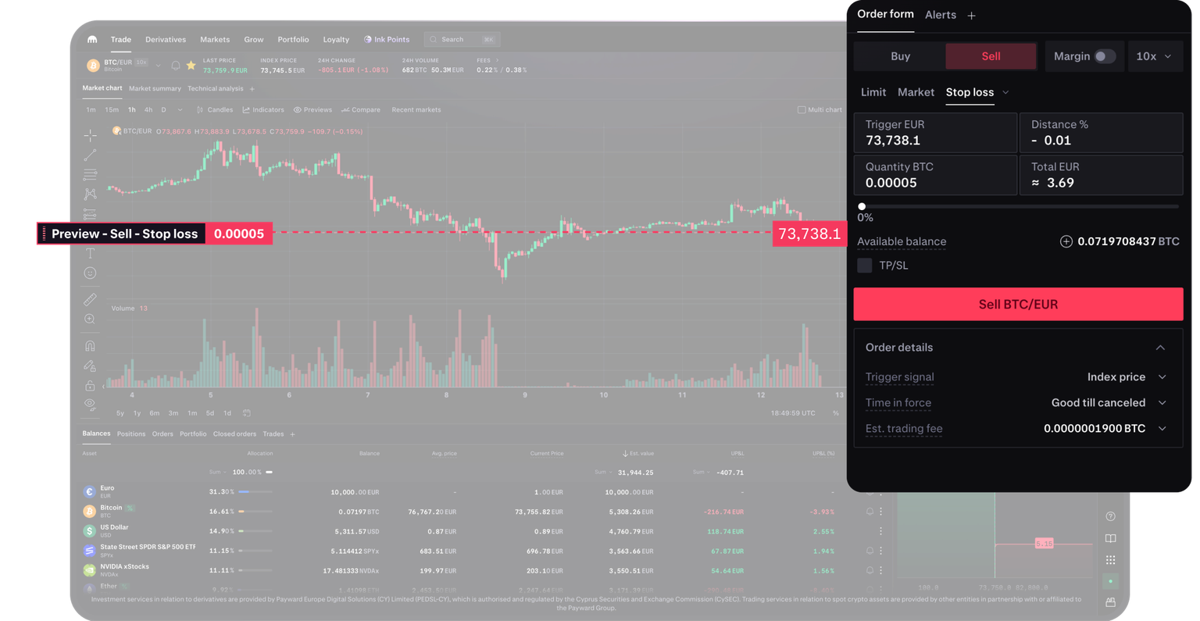The height and width of the screenshot is (621, 1200).
Task: Open the Time in force dropdown
Action: pyautogui.click(x=1109, y=402)
